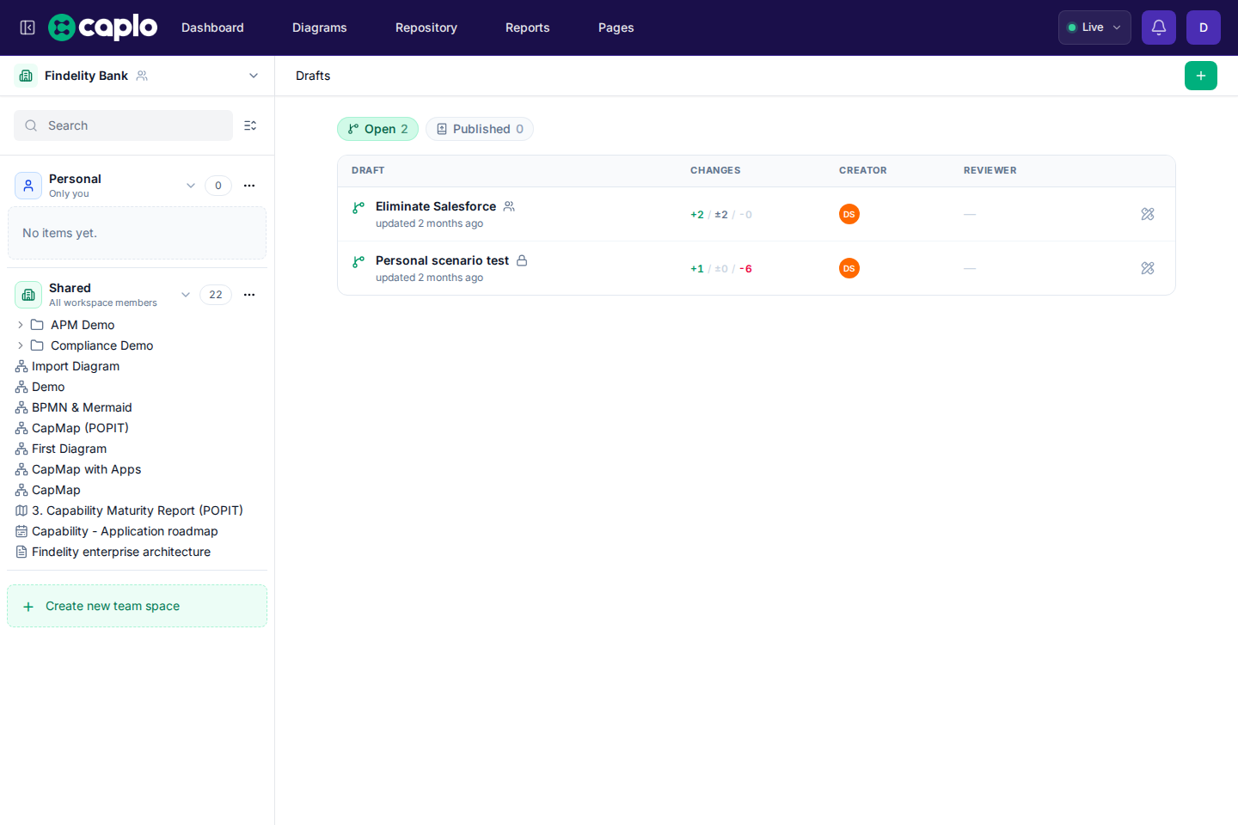The width and height of the screenshot is (1238, 825).
Task: Create new team space
Action: click(x=137, y=606)
